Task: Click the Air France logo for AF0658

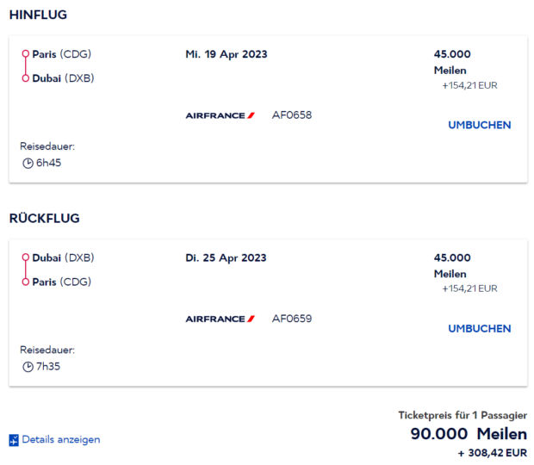Action: (x=220, y=115)
